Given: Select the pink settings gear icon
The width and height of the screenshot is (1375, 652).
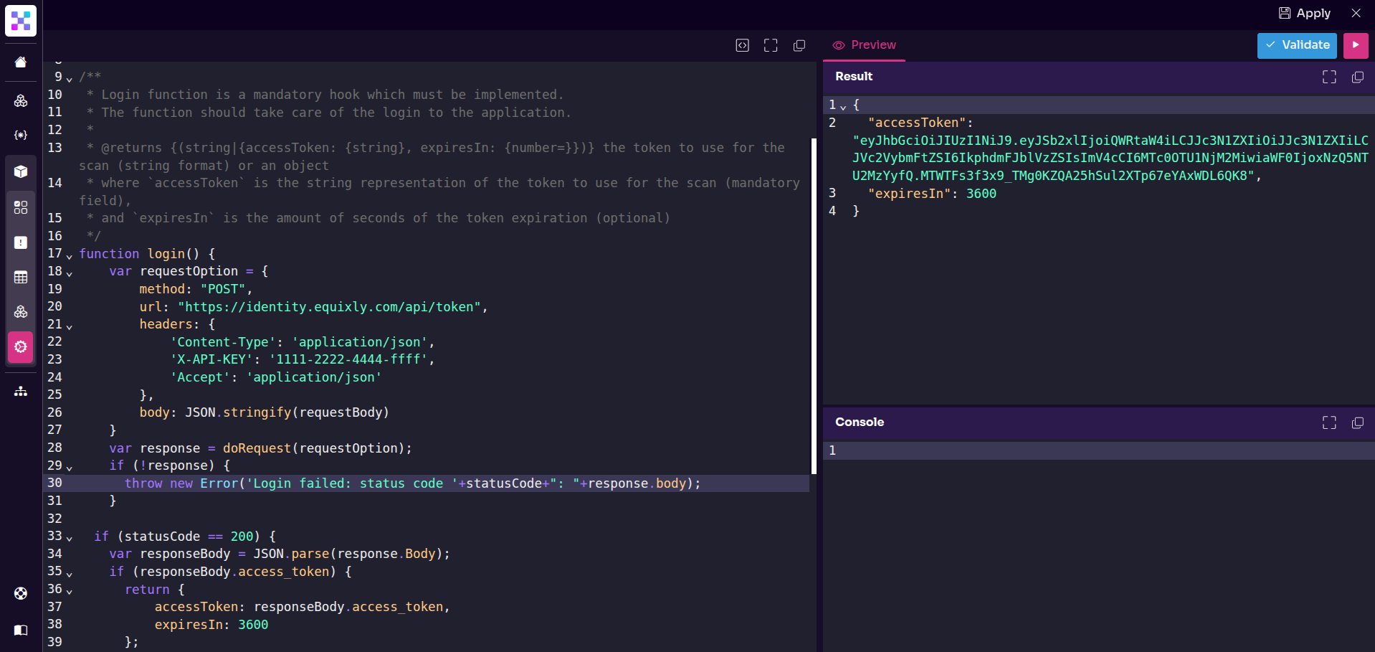Looking at the screenshot, I should [21, 347].
